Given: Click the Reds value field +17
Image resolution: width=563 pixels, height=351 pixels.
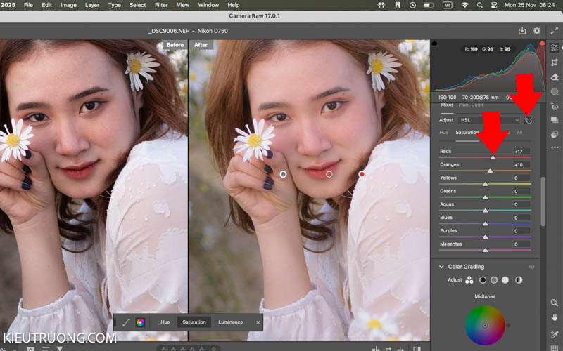Looking at the screenshot, I should click(x=521, y=152).
